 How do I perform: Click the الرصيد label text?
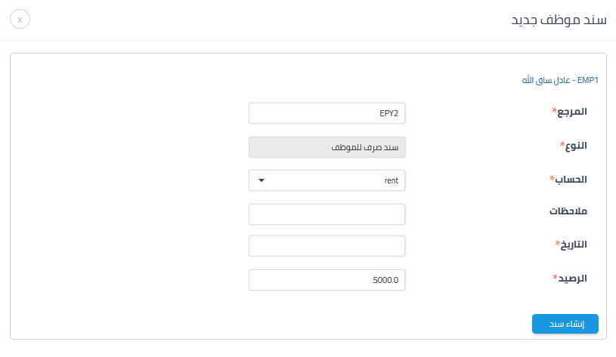pyautogui.click(x=572, y=279)
